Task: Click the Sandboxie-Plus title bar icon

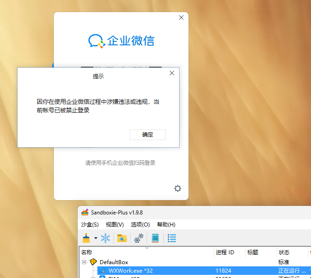Action: pos(85,212)
